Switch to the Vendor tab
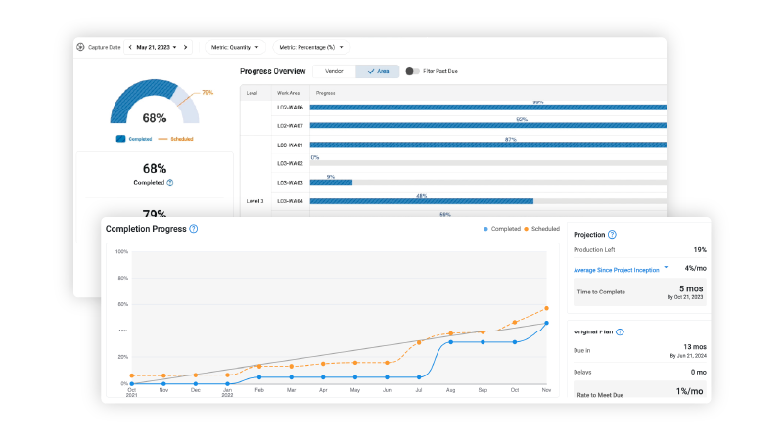The image size is (784, 441). click(334, 71)
